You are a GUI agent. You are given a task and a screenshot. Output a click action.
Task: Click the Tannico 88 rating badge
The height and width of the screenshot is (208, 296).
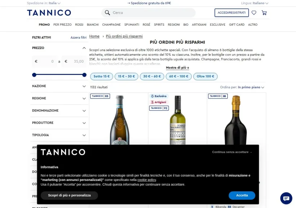coord(218,96)
